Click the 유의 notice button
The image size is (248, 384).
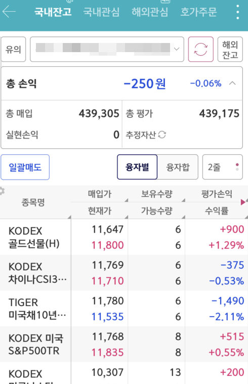tap(13, 49)
